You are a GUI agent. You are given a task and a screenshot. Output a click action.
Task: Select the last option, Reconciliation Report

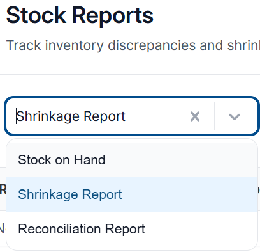point(132,229)
